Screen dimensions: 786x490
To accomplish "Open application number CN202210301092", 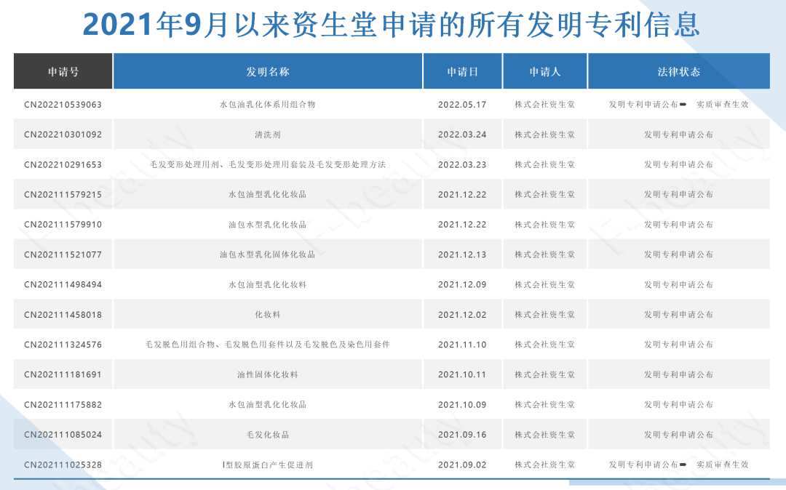I will pos(63,134).
